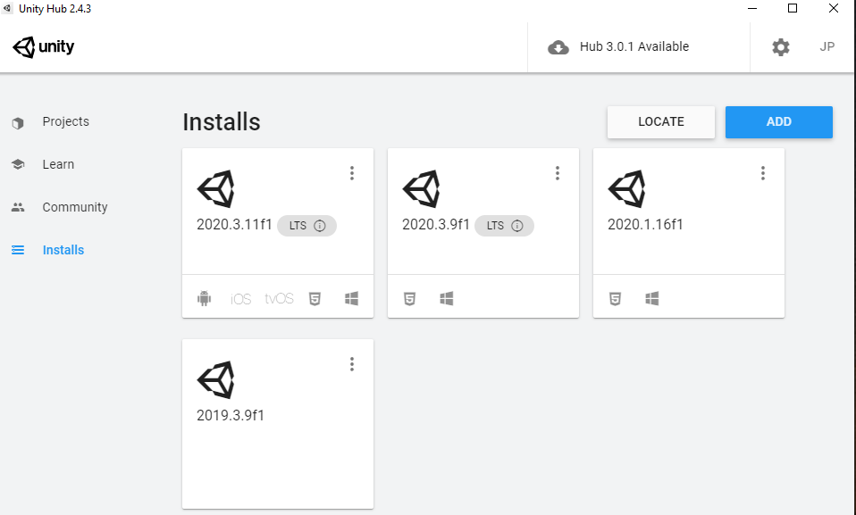Open settings gear in top bar
856x515 pixels.
pos(780,47)
